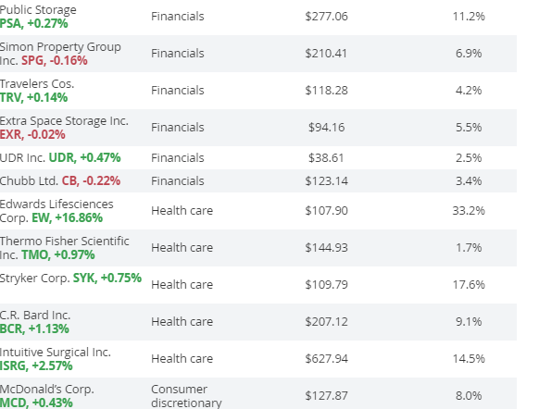
Task: Open the EXR ticker link
Action: coord(32,134)
